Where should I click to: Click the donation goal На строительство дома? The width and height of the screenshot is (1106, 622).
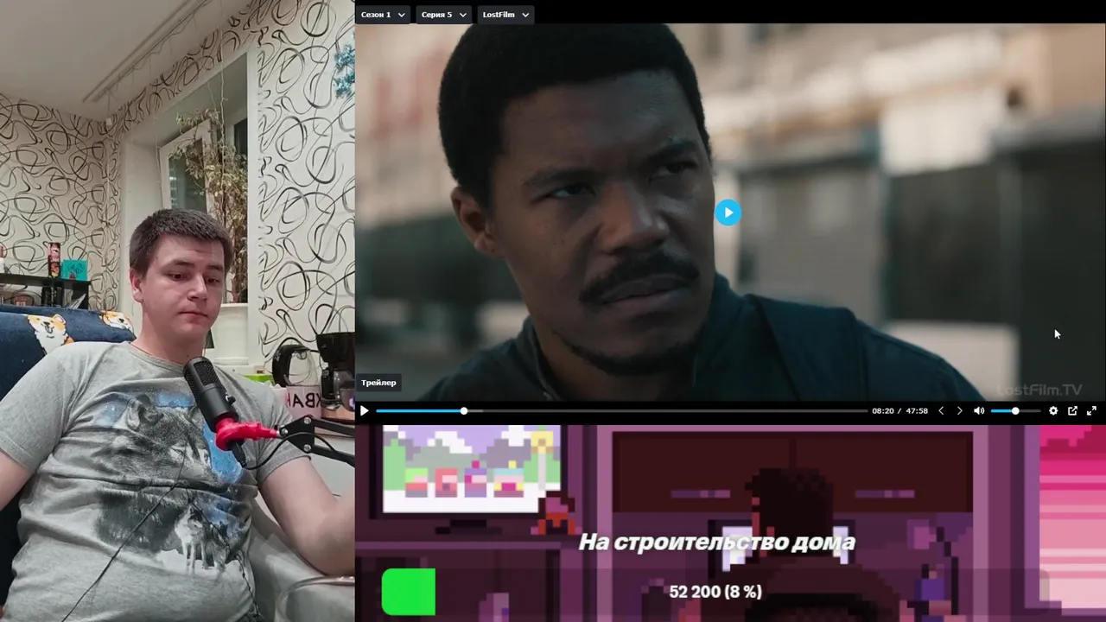[x=716, y=543]
